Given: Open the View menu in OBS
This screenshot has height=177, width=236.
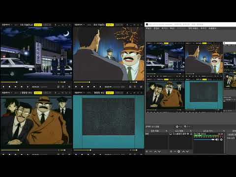Looking at the screenshot, I should (x=164, y=29).
